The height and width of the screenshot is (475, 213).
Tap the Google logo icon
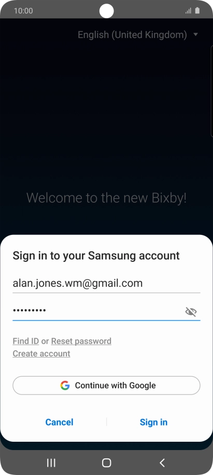65,385
